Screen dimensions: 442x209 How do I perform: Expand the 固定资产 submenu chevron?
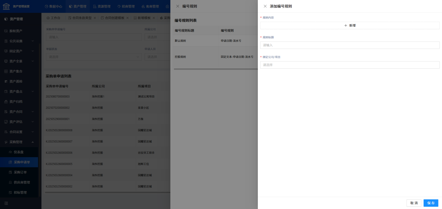tap(33, 51)
